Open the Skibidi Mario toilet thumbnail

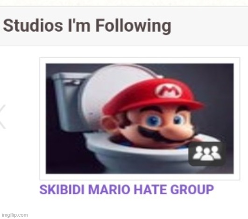[x=140, y=118]
